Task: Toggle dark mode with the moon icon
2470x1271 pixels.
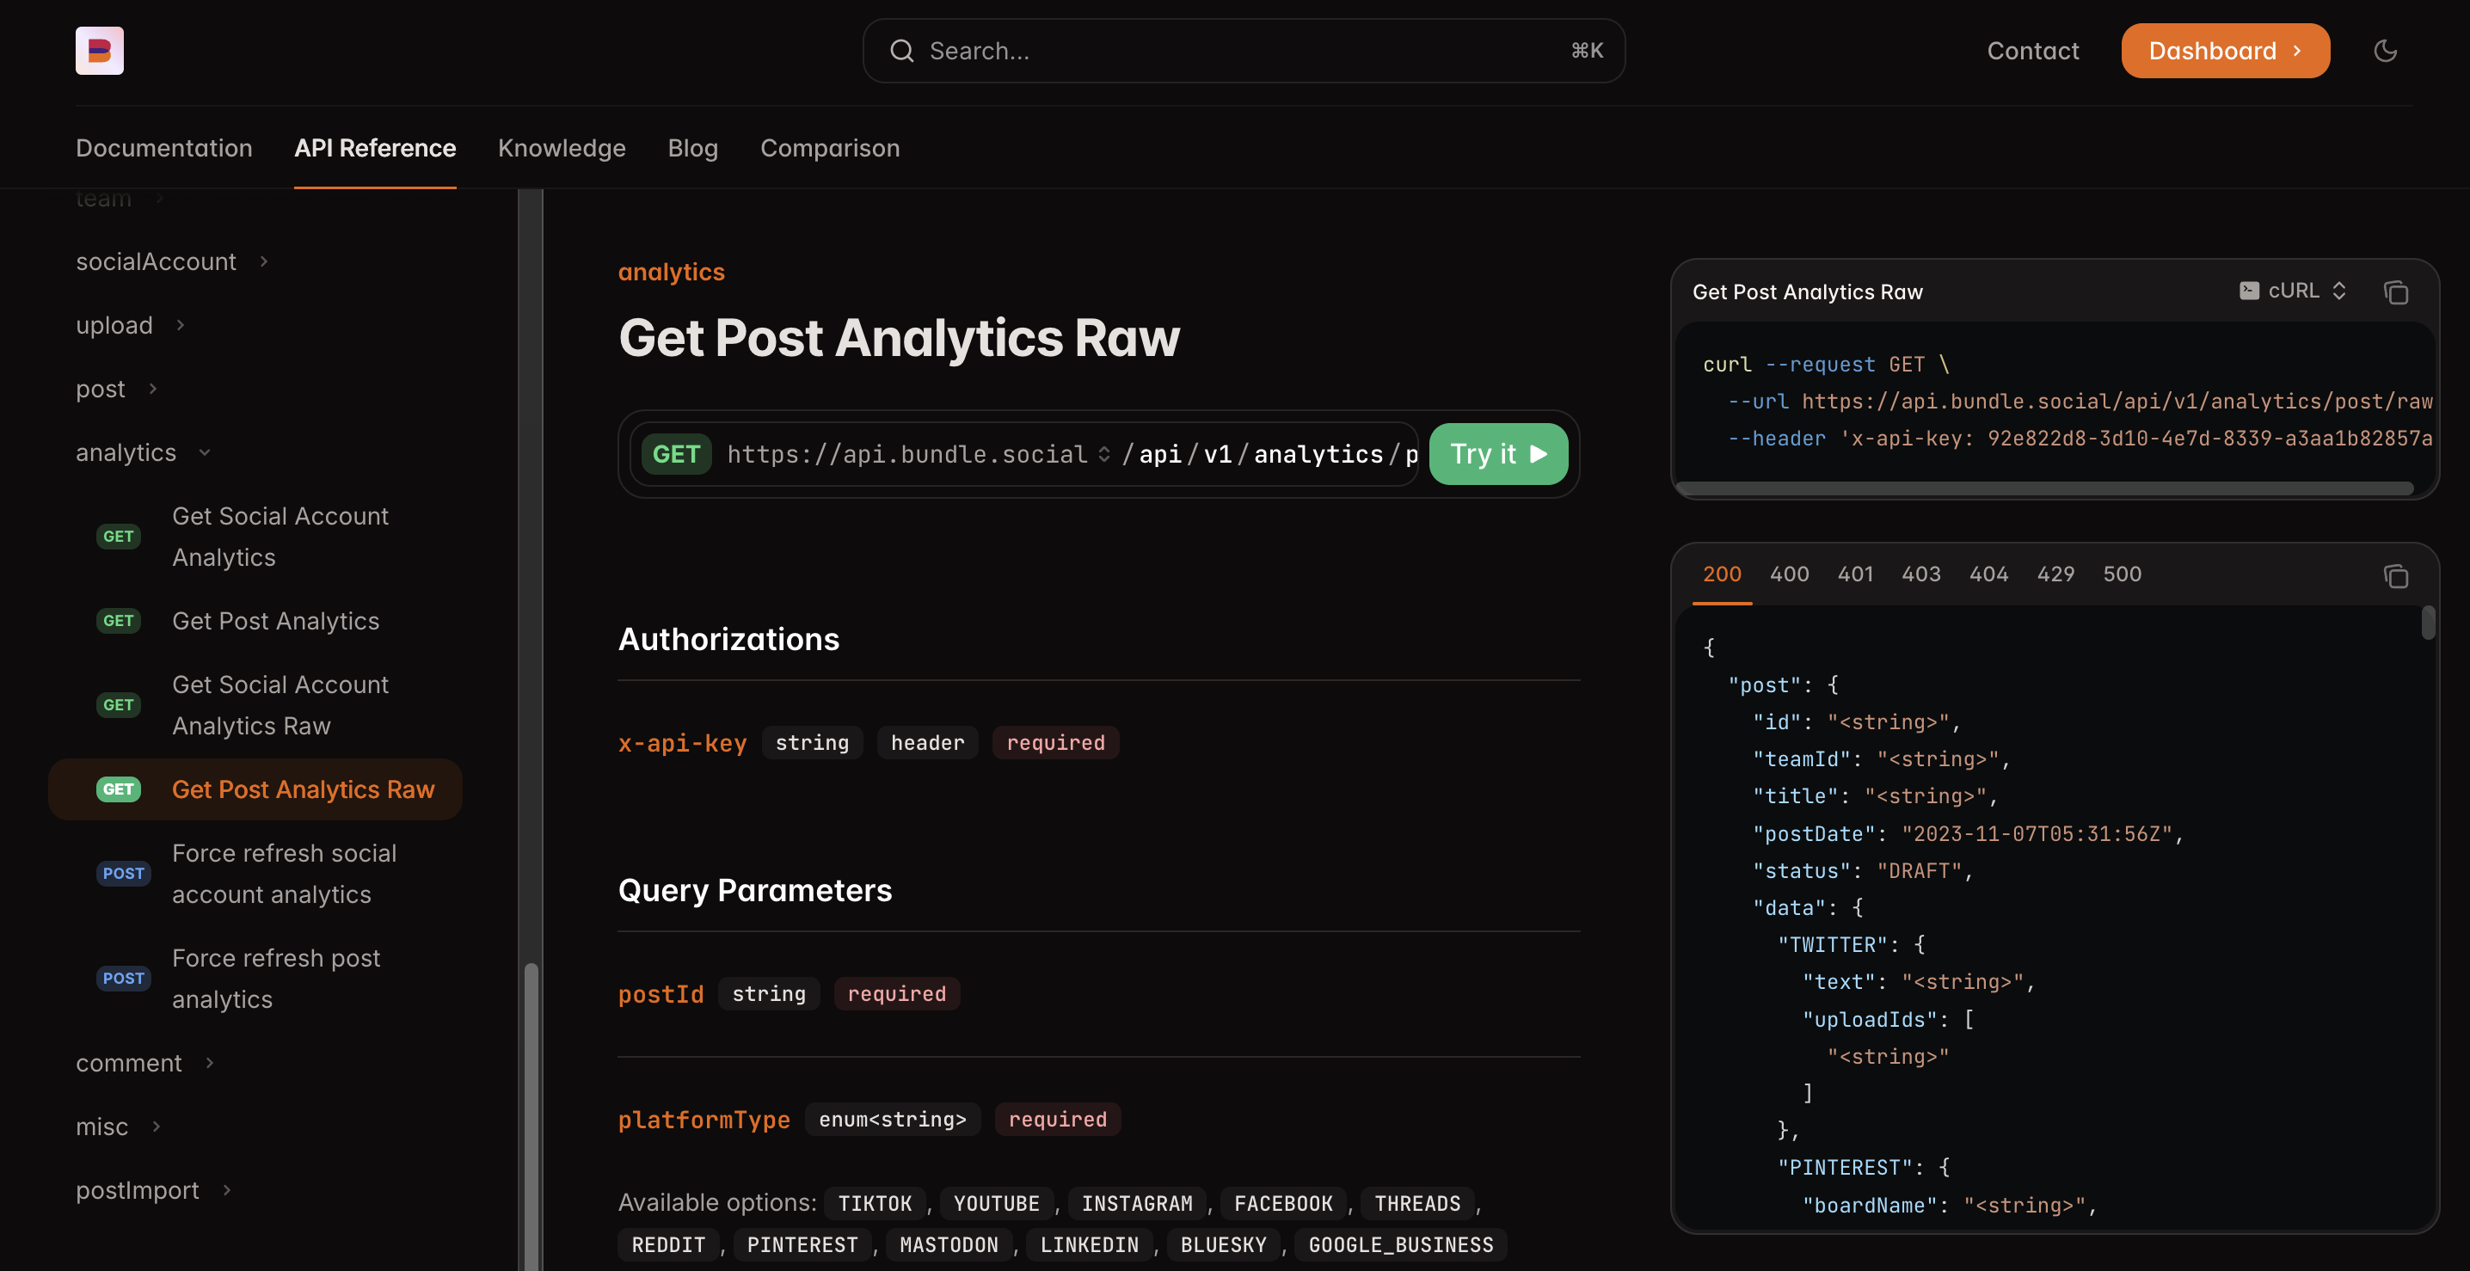Action: pyautogui.click(x=2386, y=51)
